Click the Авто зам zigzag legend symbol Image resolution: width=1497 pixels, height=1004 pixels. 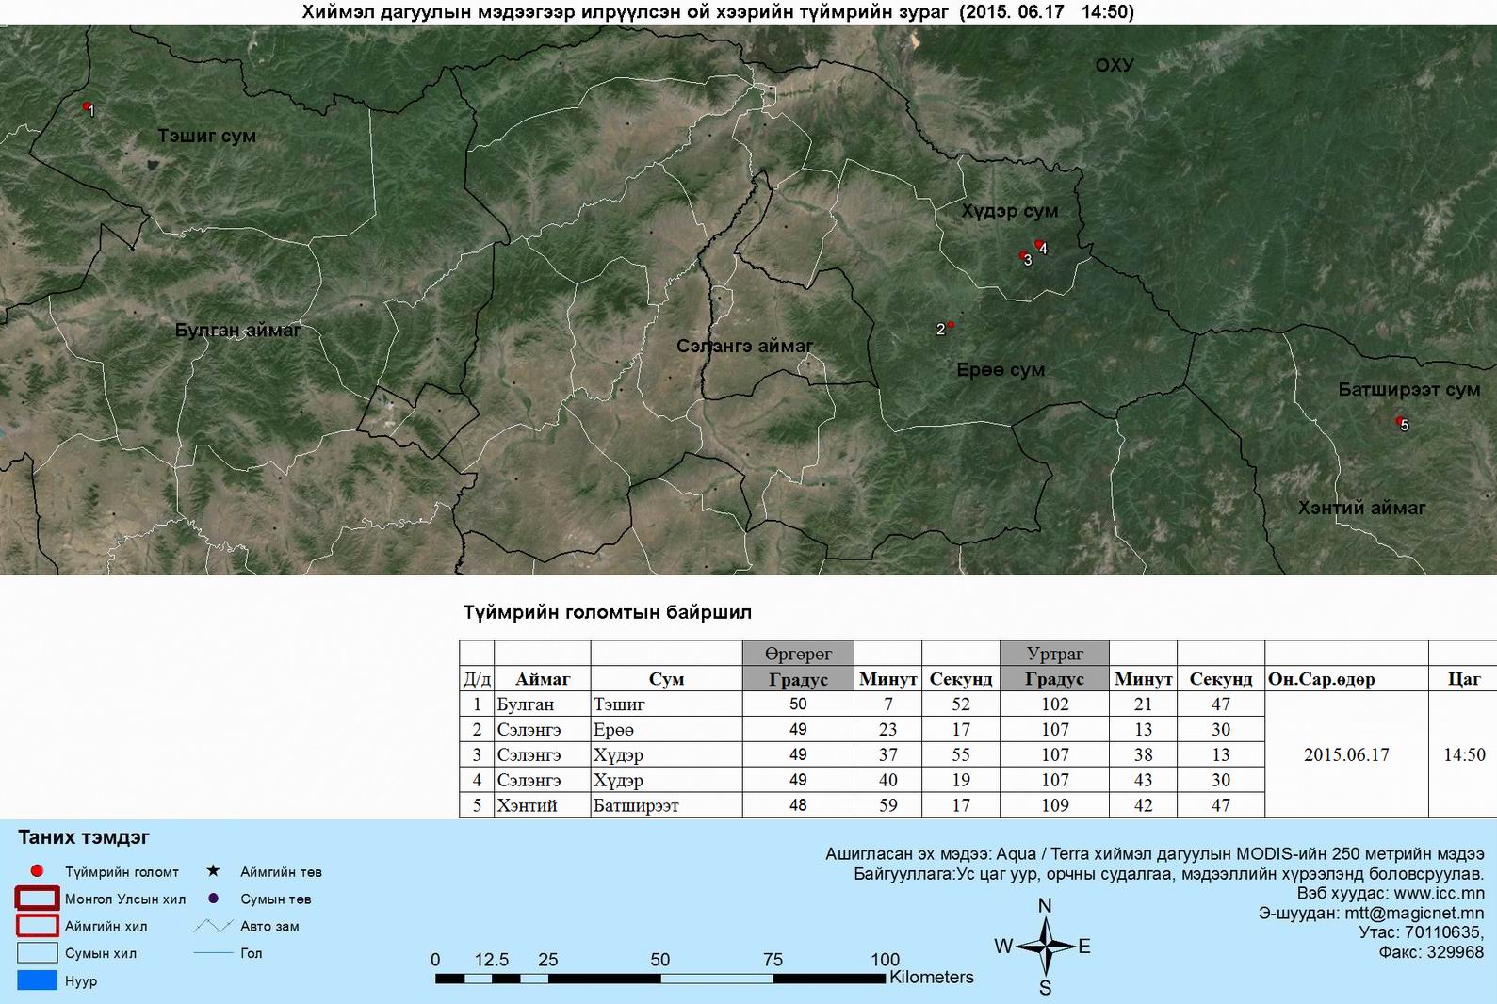213,926
